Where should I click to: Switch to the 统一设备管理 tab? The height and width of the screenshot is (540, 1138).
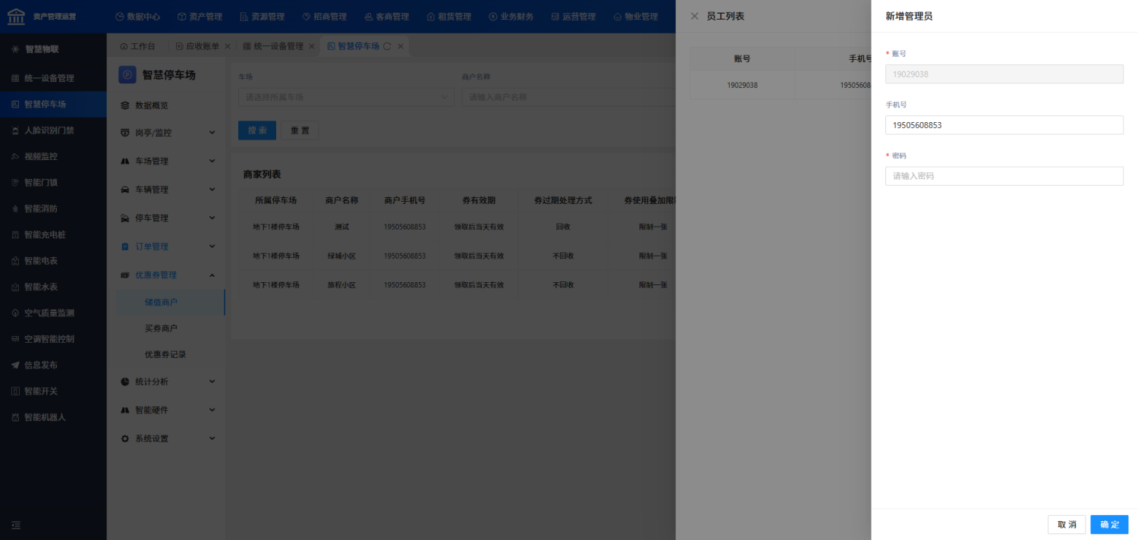coord(272,46)
